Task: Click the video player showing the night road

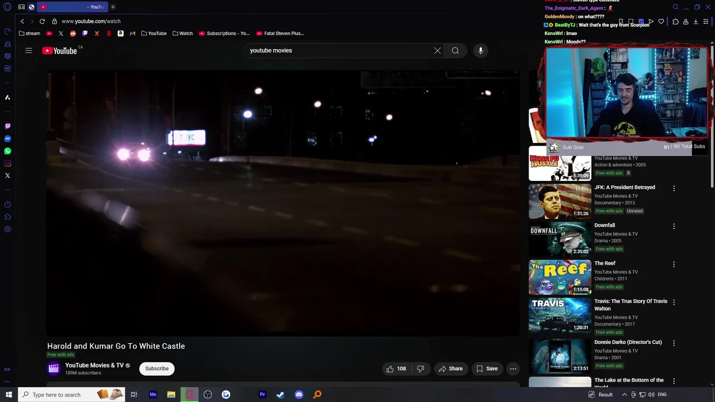Action: (x=283, y=203)
